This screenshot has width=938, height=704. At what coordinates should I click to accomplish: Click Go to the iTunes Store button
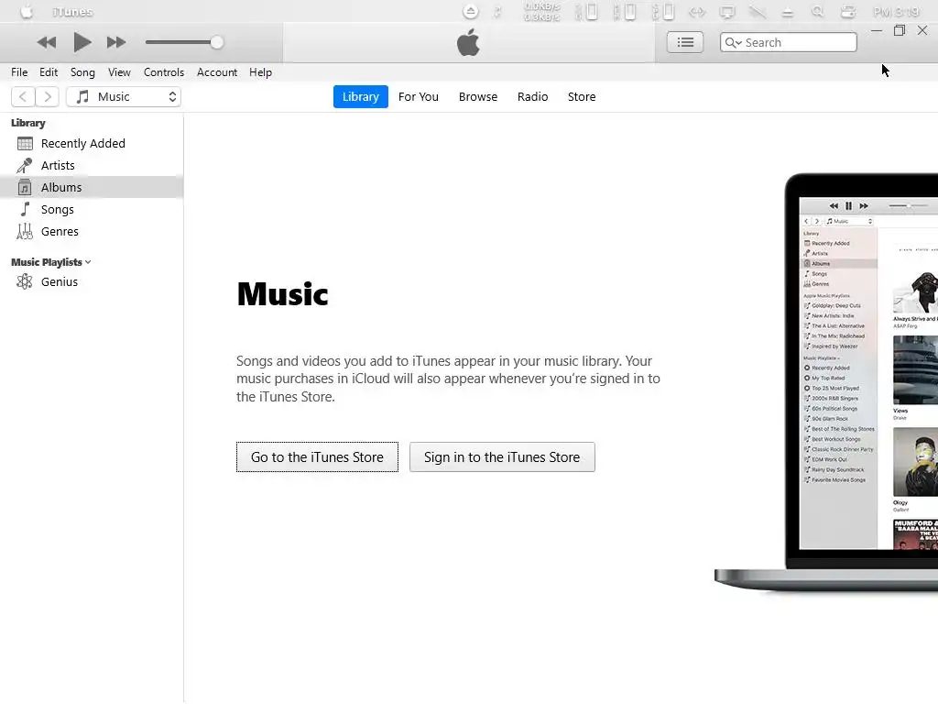[x=317, y=456]
